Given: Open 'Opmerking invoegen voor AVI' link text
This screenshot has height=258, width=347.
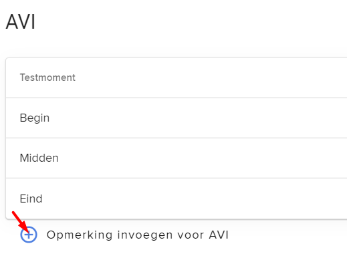Looking at the screenshot, I should (138, 235).
